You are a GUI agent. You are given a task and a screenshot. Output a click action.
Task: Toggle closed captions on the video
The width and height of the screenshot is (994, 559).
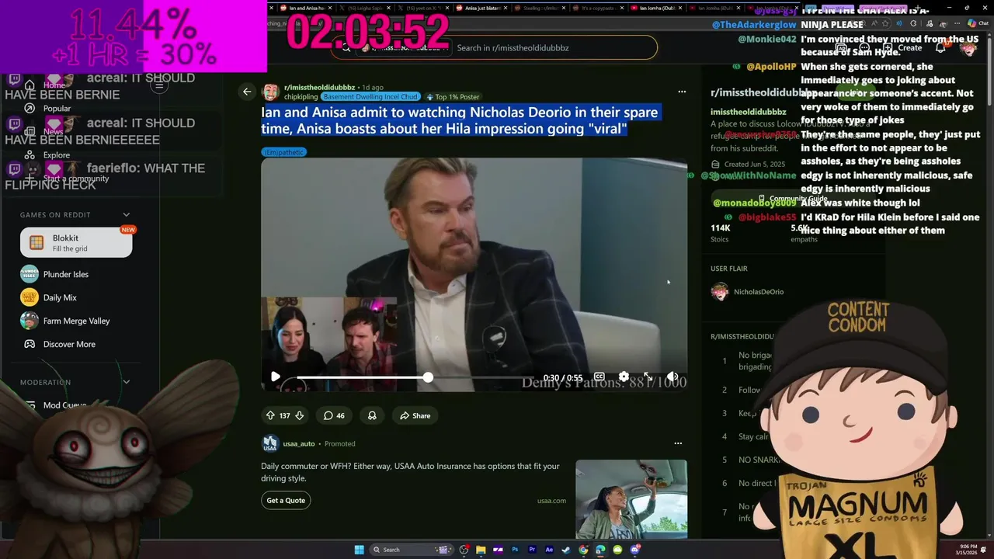coord(600,377)
